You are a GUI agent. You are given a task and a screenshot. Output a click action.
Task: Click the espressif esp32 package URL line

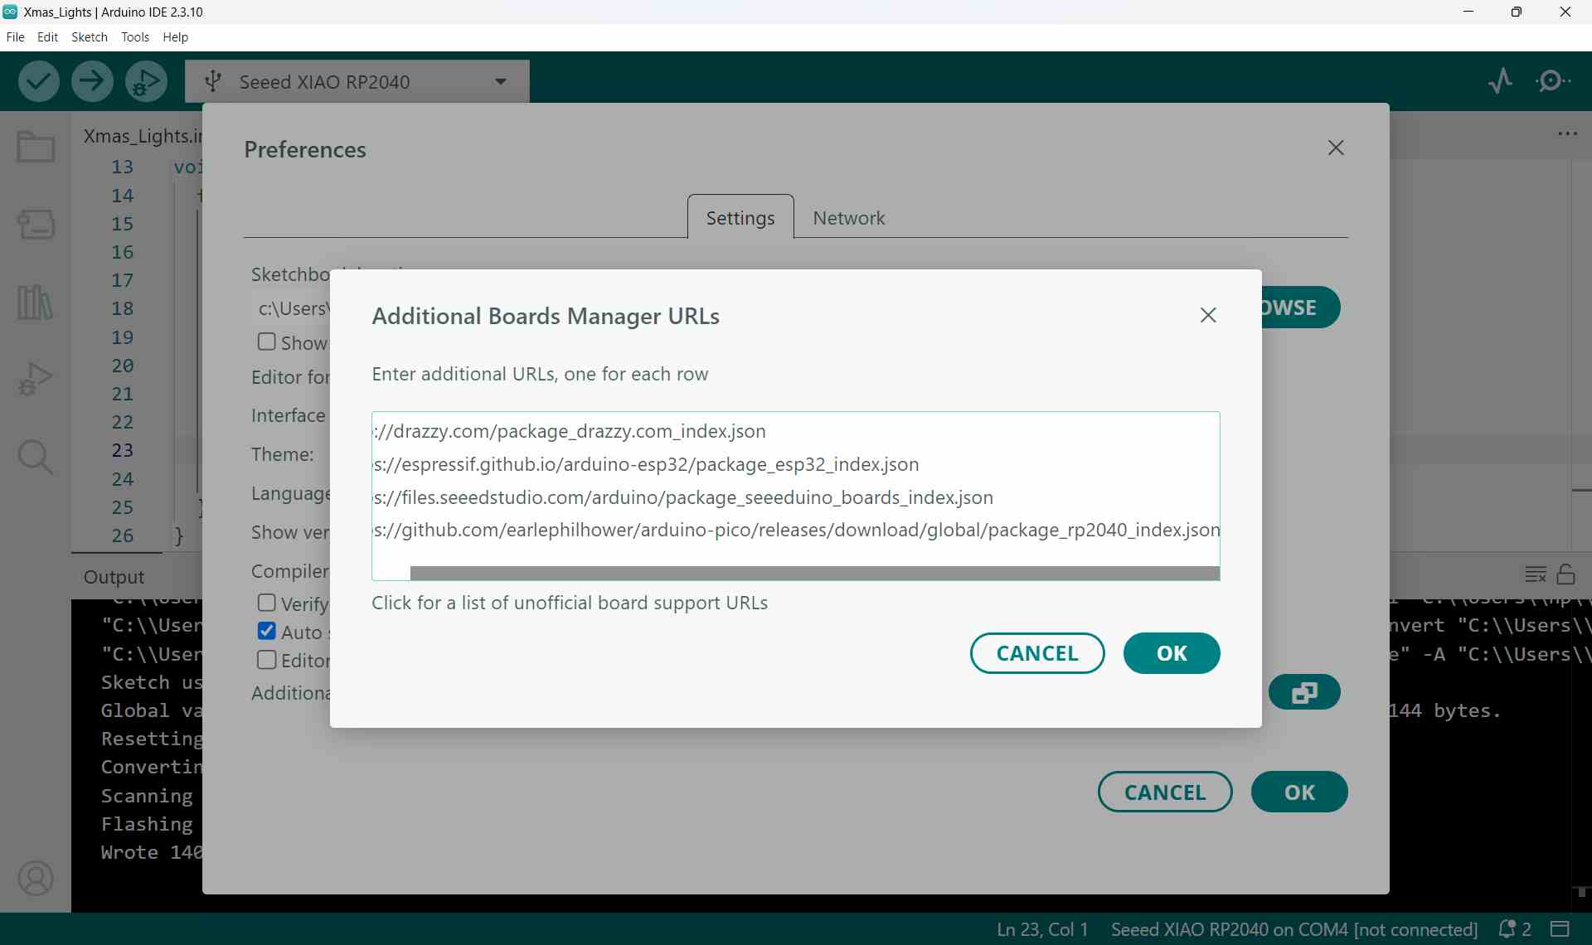pyautogui.click(x=646, y=464)
